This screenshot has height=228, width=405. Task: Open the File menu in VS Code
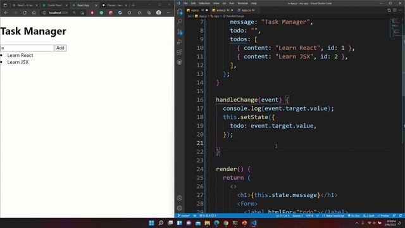point(185,3)
